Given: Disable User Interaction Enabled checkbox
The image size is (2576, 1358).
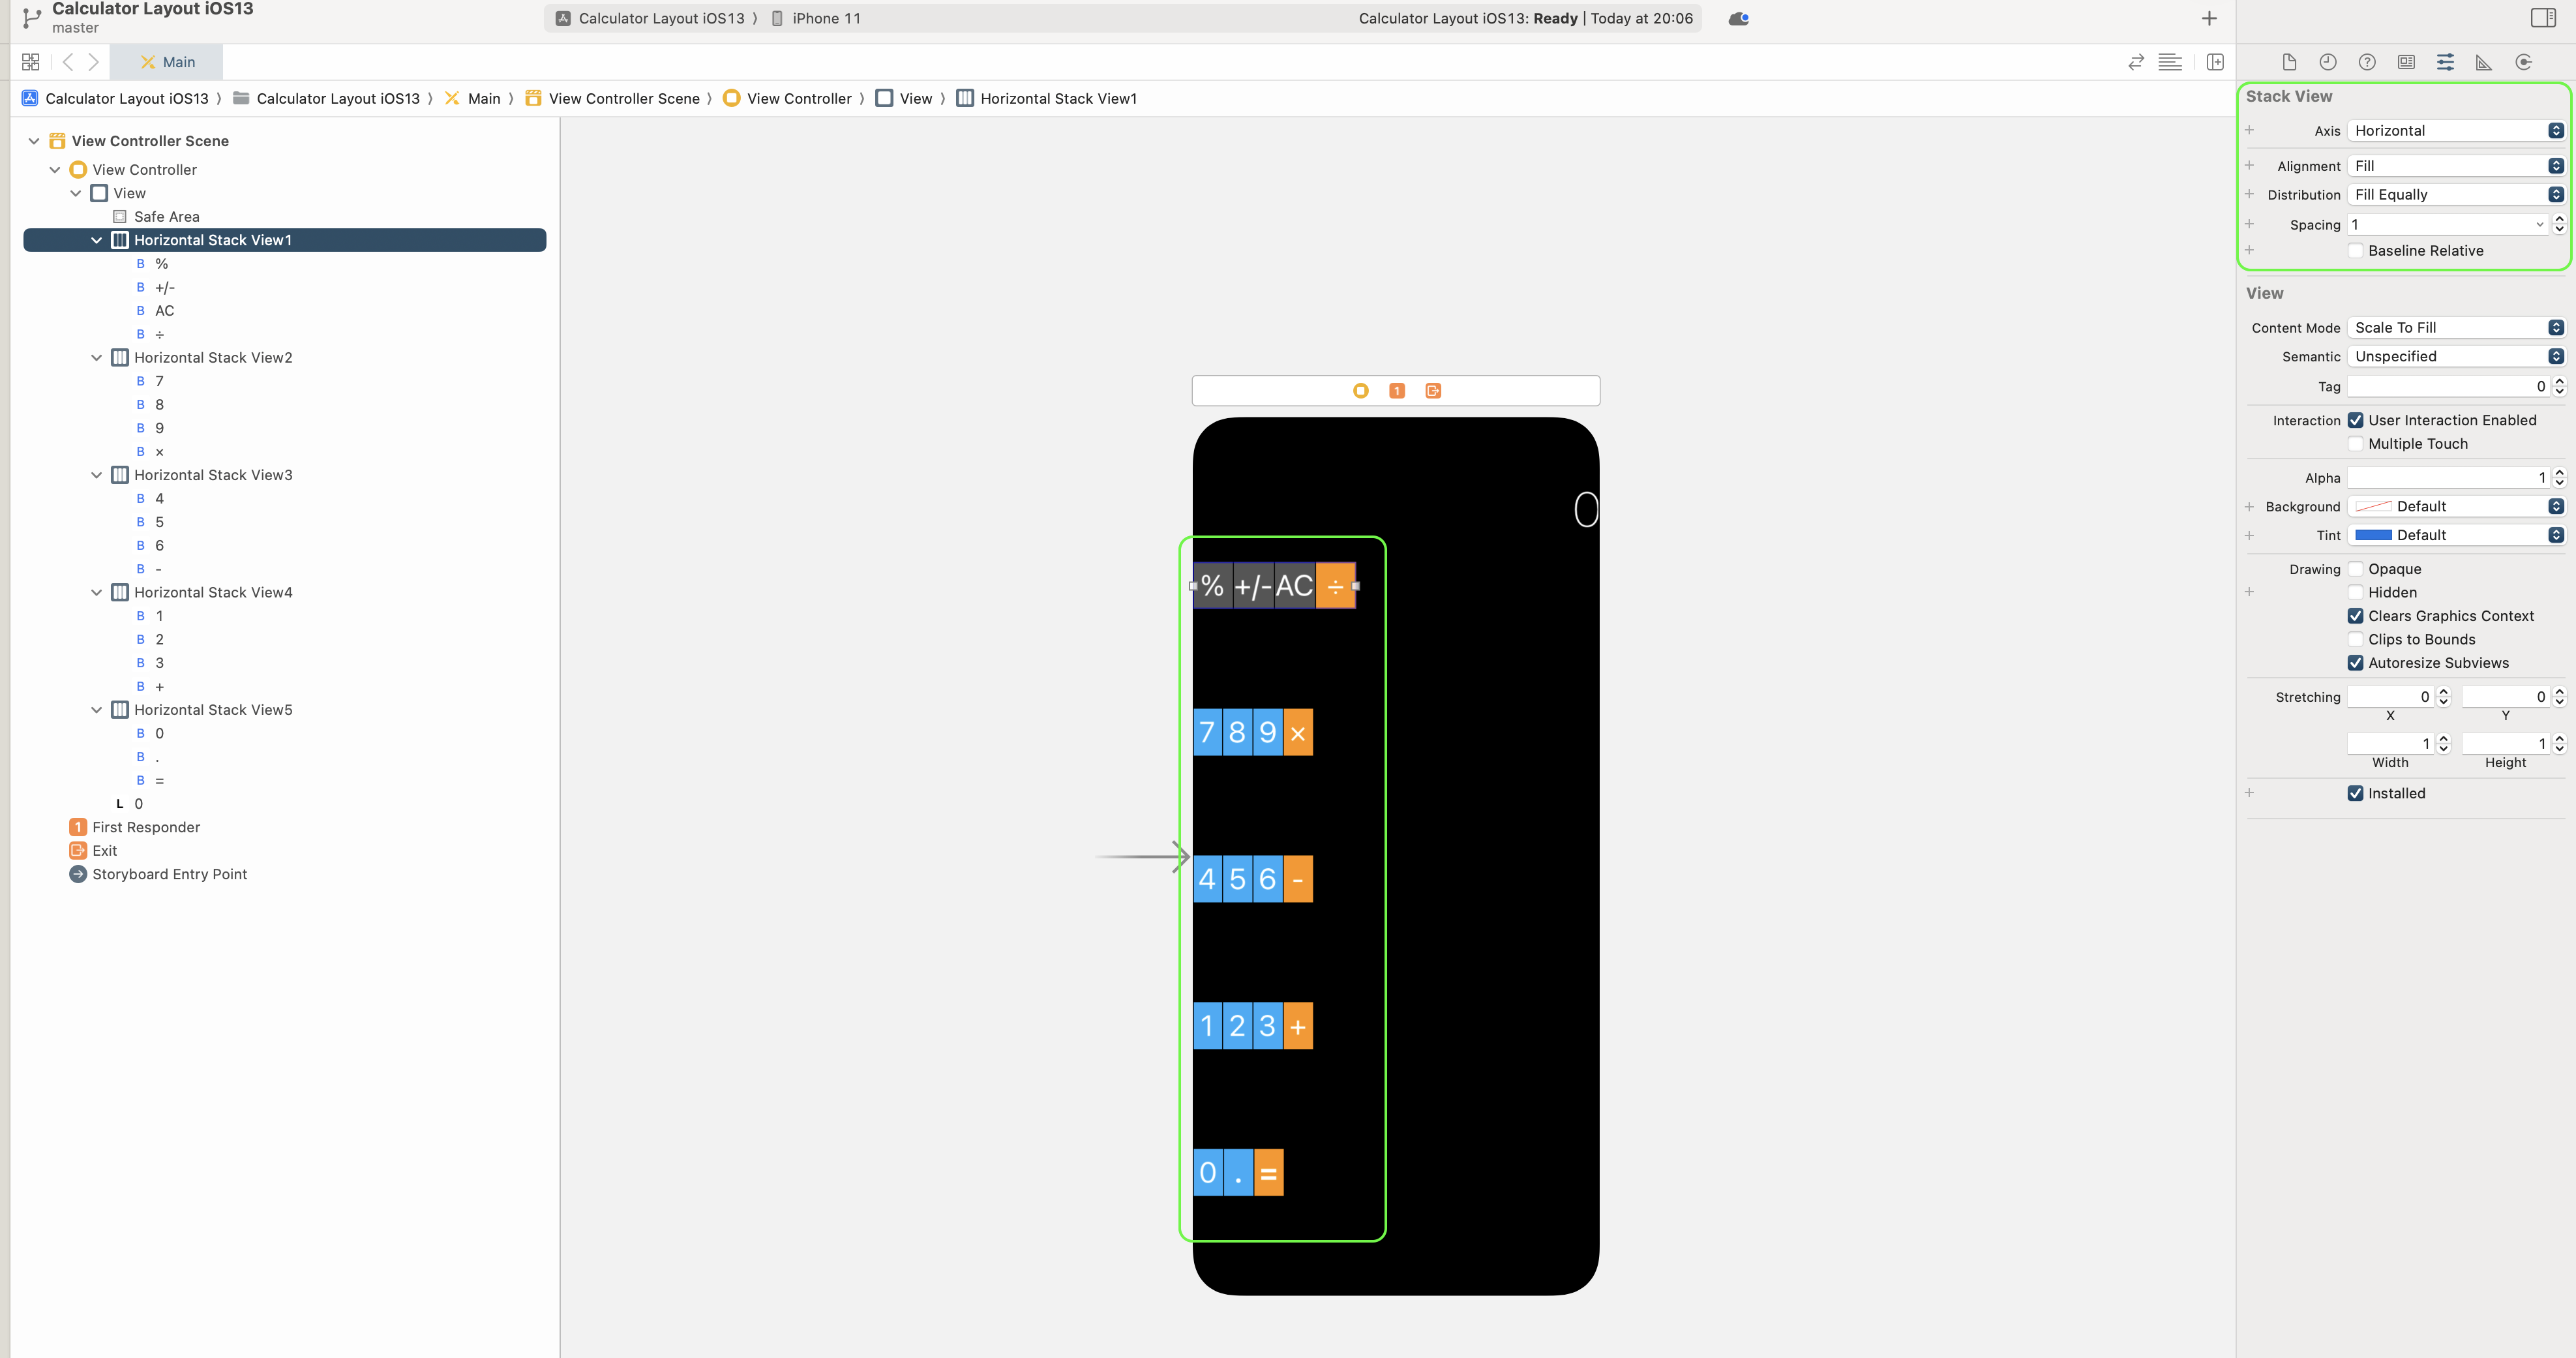Looking at the screenshot, I should (x=2355, y=420).
